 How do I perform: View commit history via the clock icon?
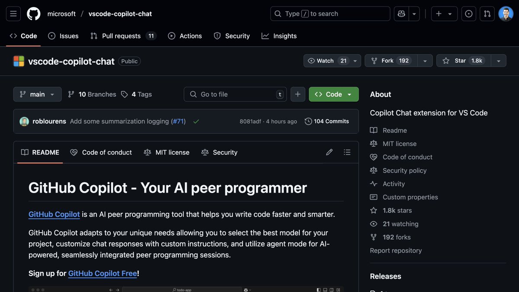point(308,121)
